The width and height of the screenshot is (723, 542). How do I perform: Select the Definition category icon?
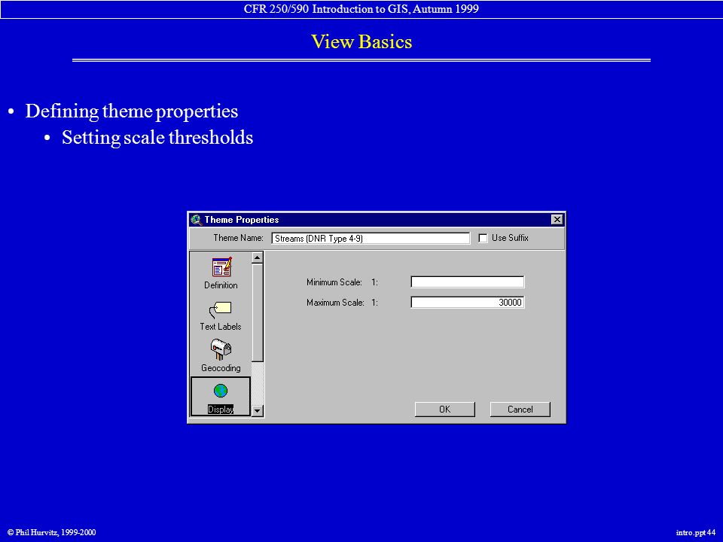pos(221,267)
